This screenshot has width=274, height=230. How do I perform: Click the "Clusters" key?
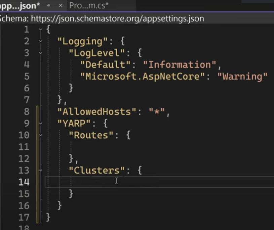pos(96,170)
